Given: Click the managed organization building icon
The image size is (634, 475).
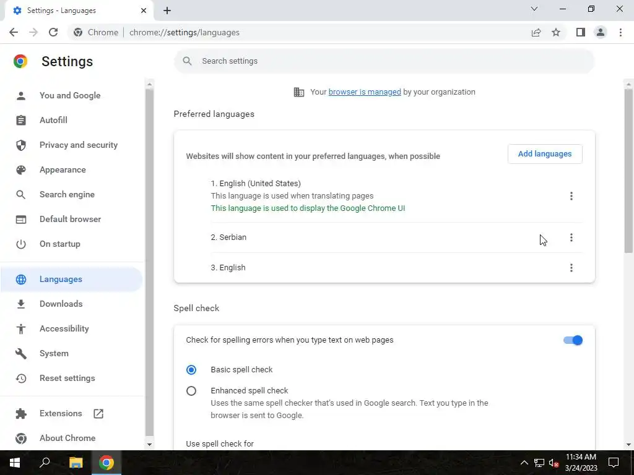Looking at the screenshot, I should pos(299,92).
